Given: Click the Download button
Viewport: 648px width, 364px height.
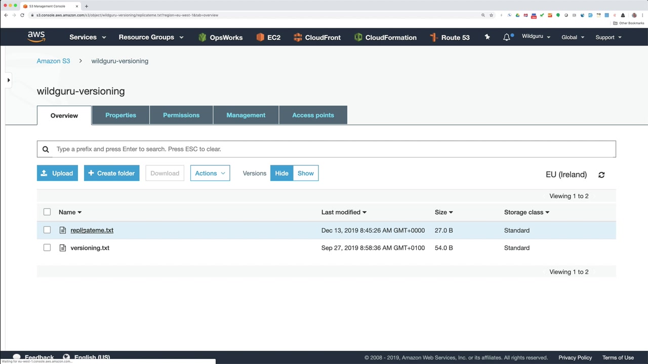Looking at the screenshot, I should [165, 173].
